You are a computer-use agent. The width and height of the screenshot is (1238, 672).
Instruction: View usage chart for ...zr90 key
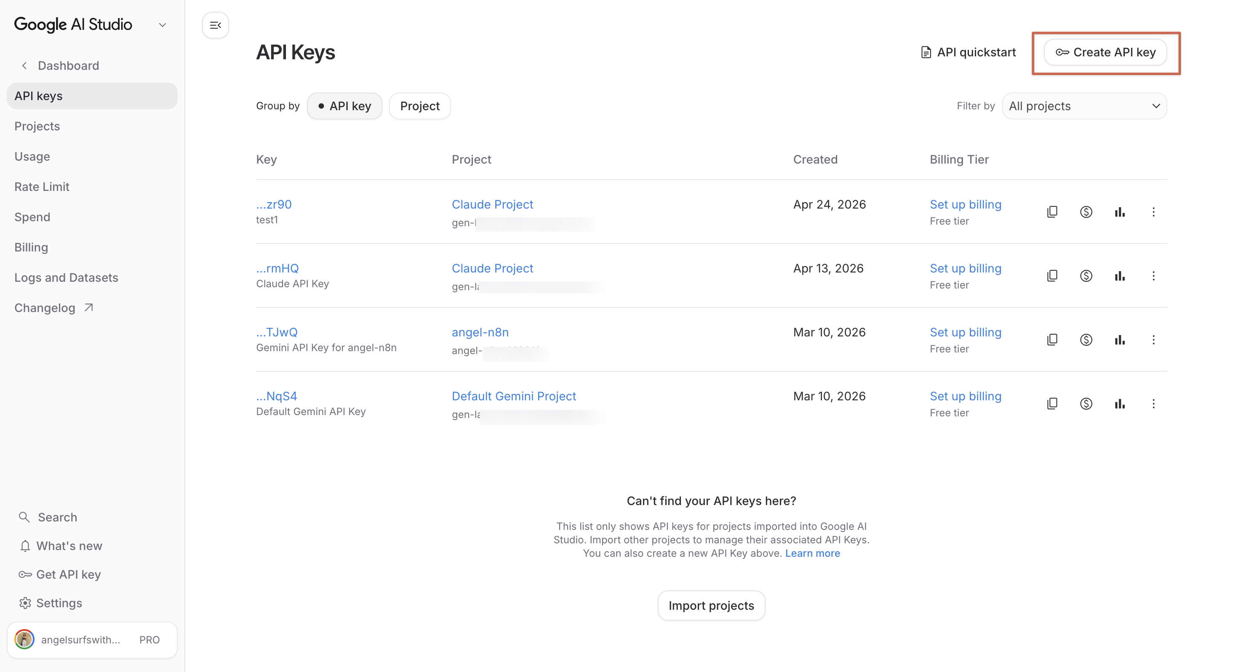click(1119, 212)
